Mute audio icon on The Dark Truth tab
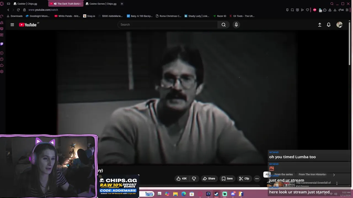The height and width of the screenshot is (198, 353). tap(55, 4)
